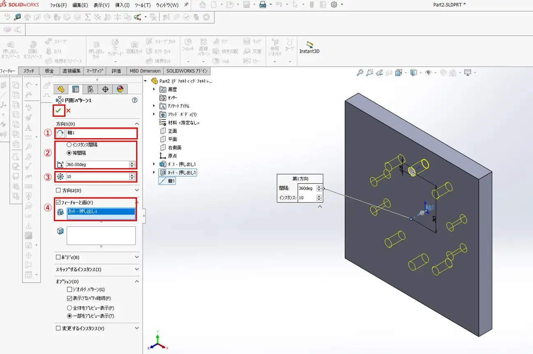Expand the スキップするインスタンス section
Image resolution: width=533 pixels, height=354 pixels.
137,269
